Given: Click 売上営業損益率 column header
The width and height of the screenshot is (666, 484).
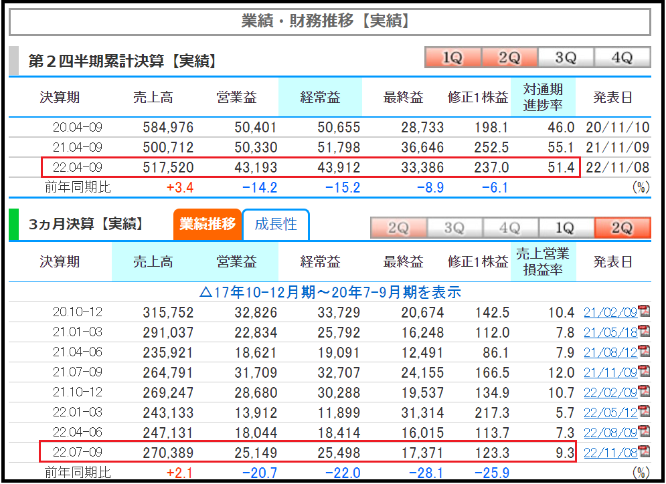Looking at the screenshot, I should pos(543,262).
